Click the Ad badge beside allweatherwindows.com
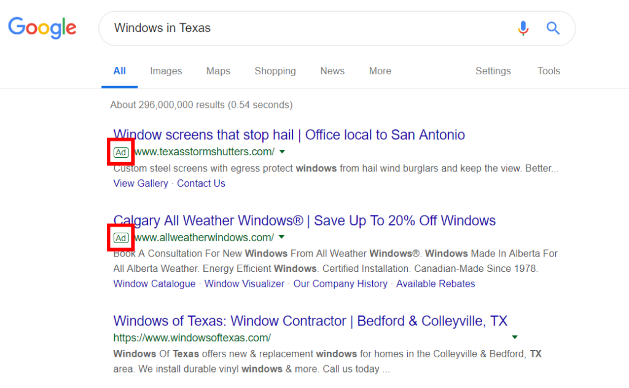This screenshot has height=388, width=629. [x=121, y=238]
